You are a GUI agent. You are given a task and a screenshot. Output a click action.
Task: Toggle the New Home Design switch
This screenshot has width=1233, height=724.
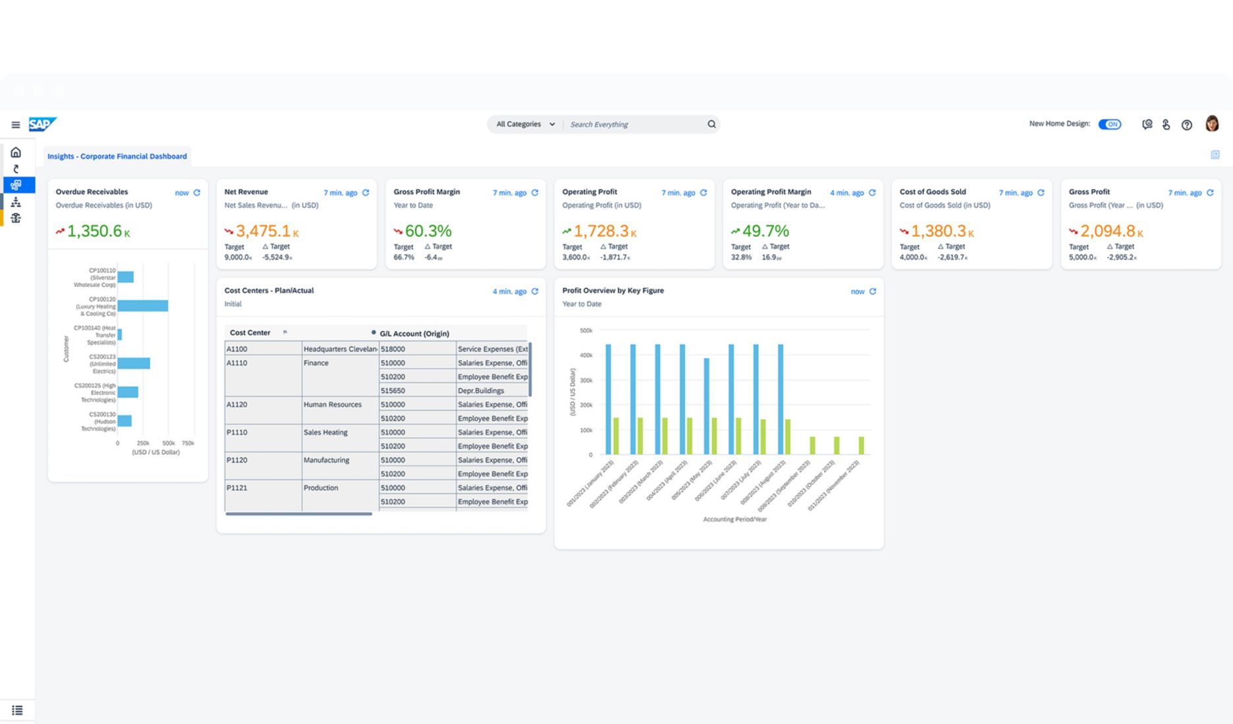[1110, 124]
